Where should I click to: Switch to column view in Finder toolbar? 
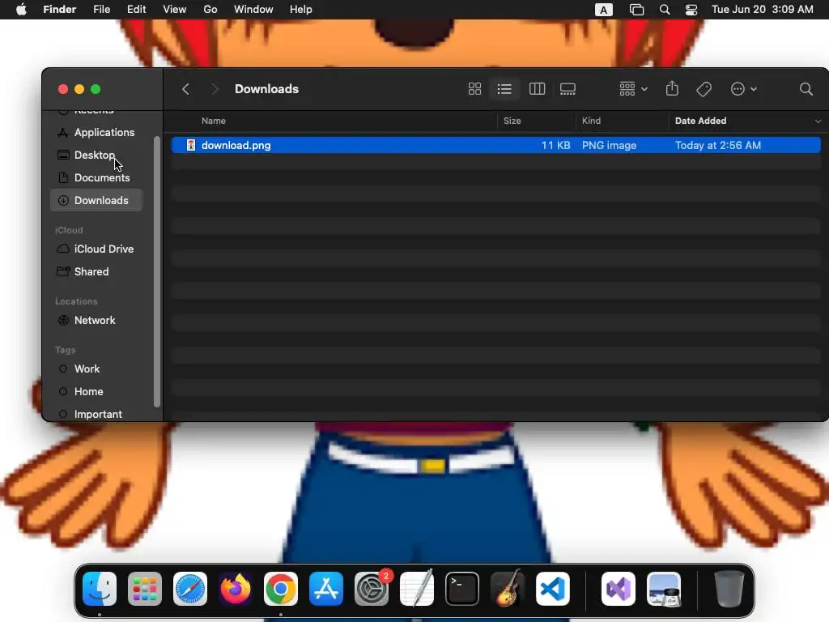[x=537, y=89]
